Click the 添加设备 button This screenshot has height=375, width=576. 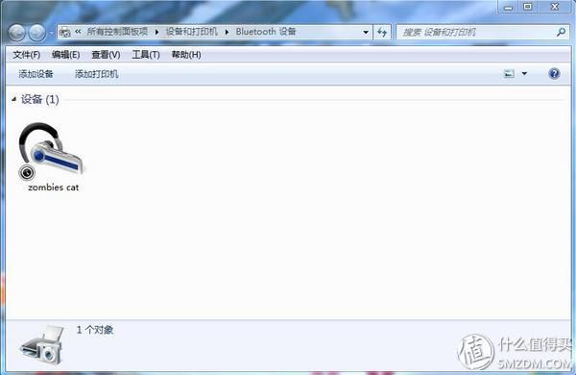[x=36, y=74]
